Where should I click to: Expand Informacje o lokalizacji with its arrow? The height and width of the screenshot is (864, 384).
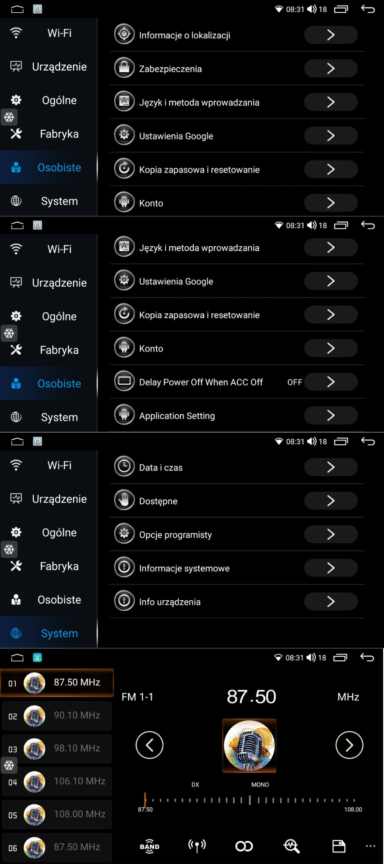click(x=331, y=35)
